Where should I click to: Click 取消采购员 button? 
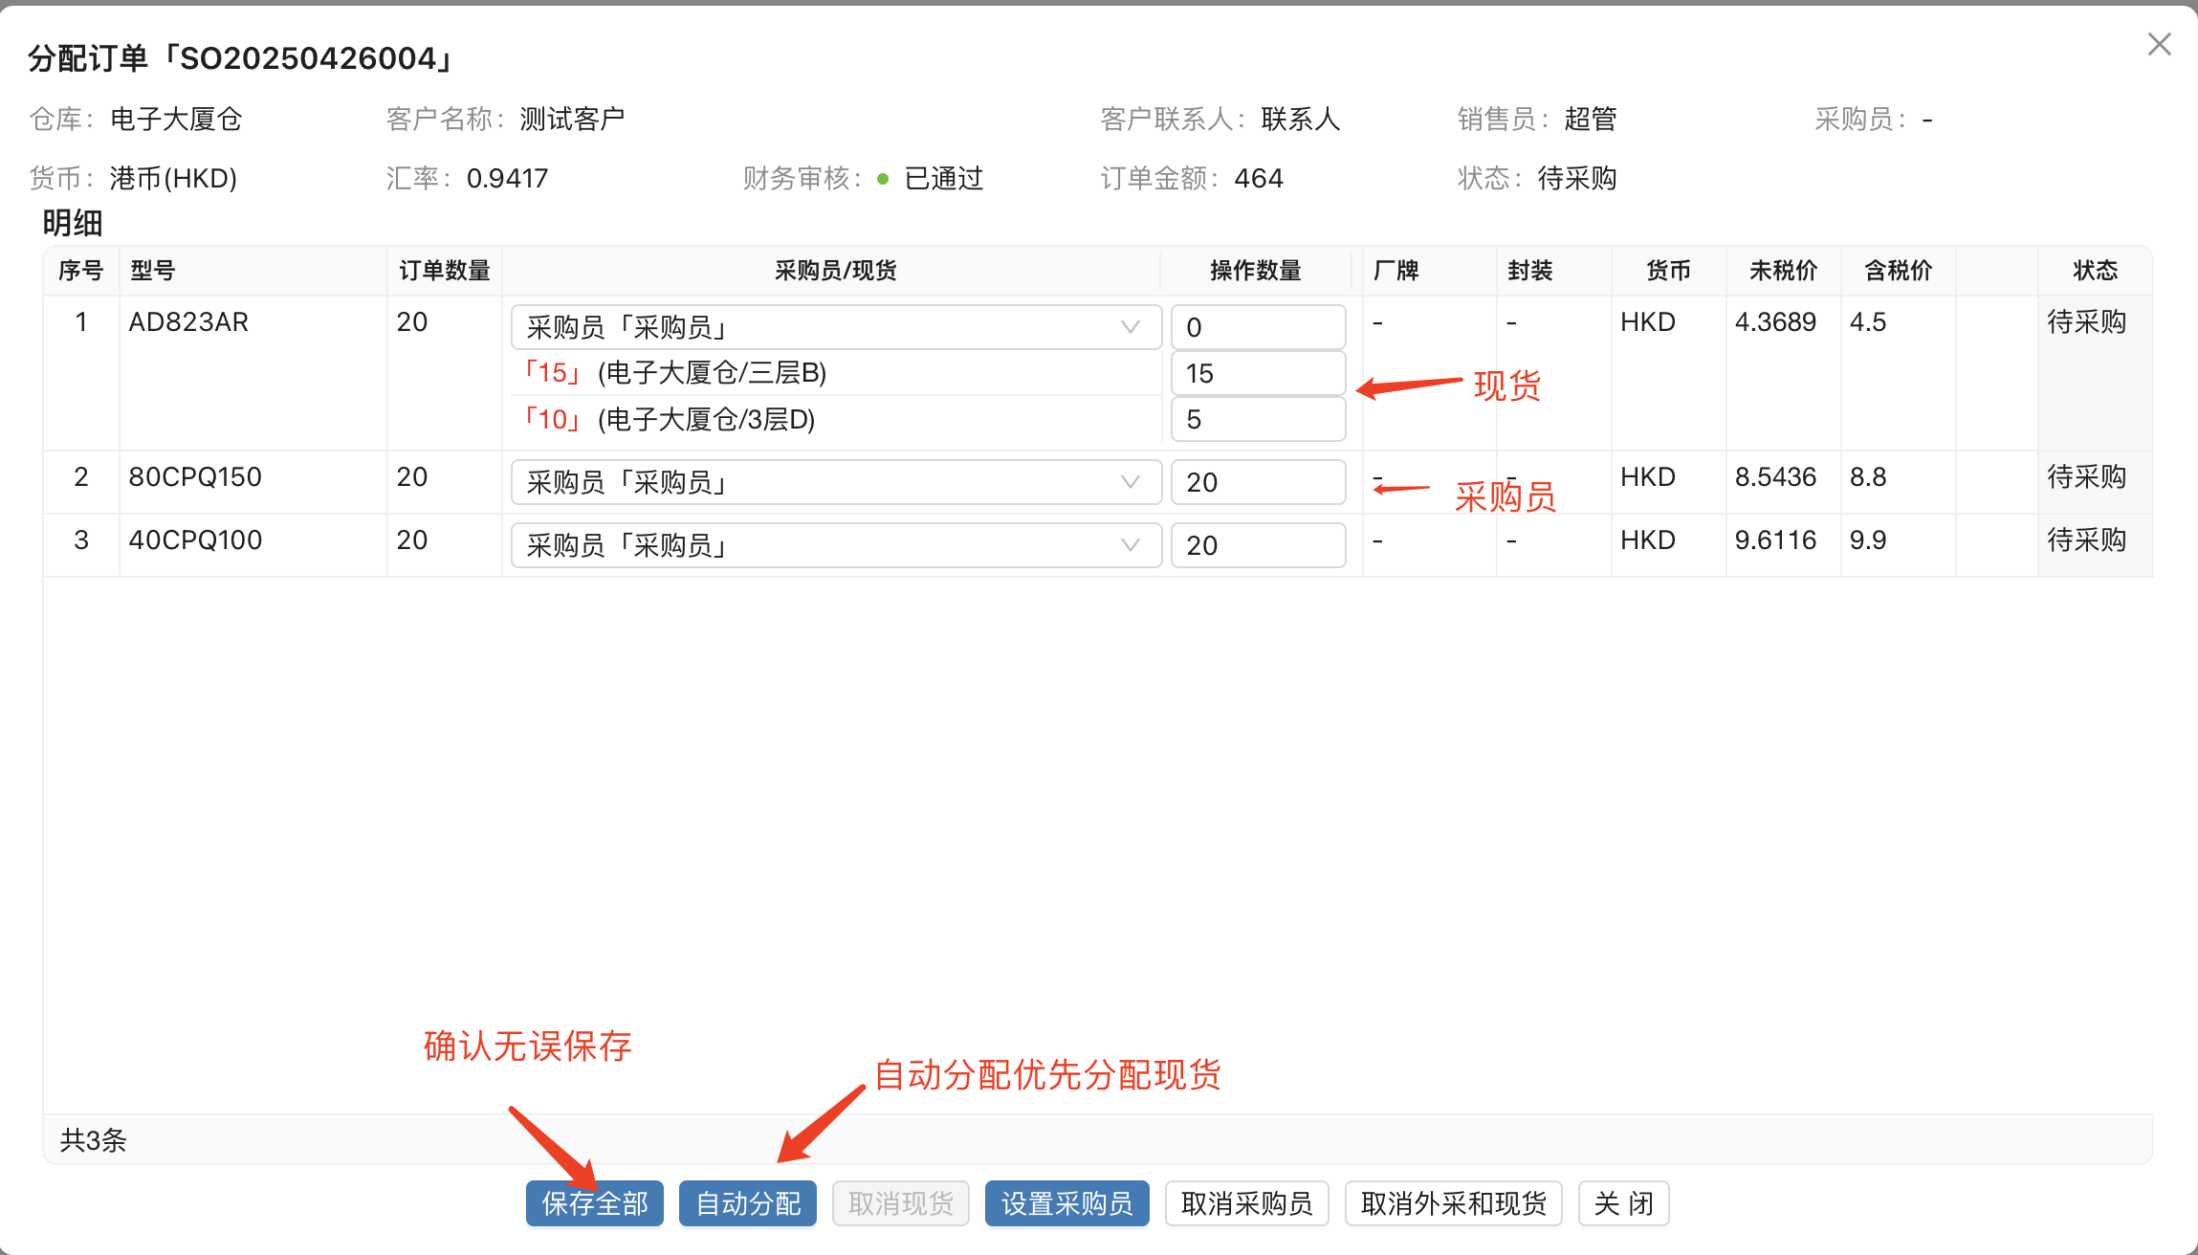[1246, 1203]
